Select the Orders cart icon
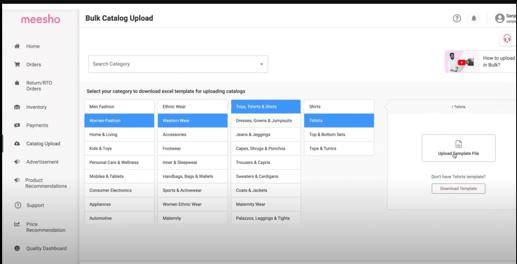Image resolution: width=517 pixels, height=264 pixels. (16, 64)
